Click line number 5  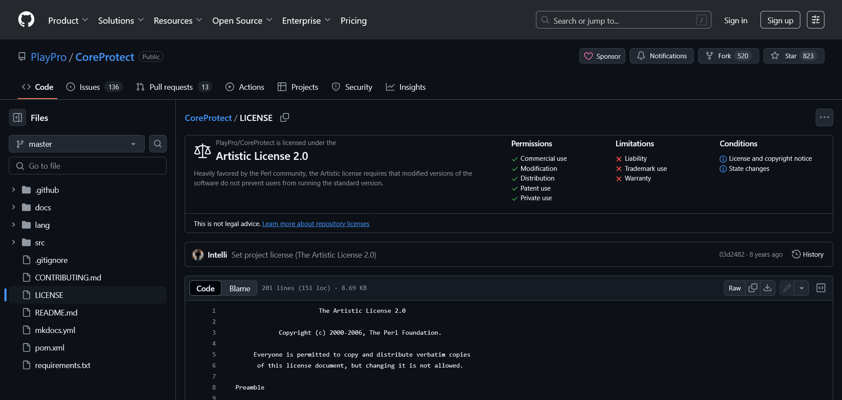pos(214,354)
